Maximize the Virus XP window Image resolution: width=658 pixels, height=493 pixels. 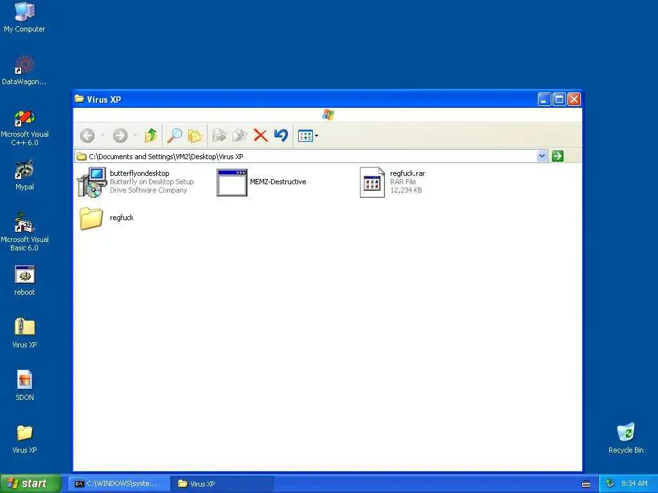[559, 99]
